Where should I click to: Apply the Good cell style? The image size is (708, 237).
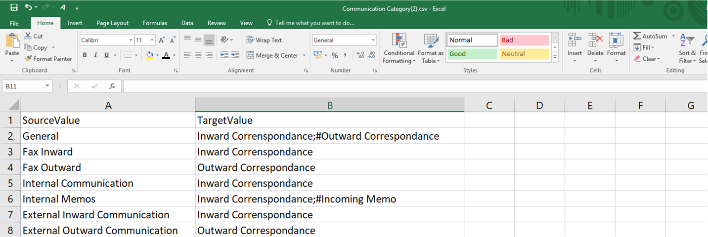coord(472,54)
